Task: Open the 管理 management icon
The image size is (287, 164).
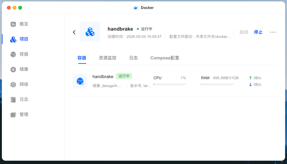Action: [x=13, y=115]
